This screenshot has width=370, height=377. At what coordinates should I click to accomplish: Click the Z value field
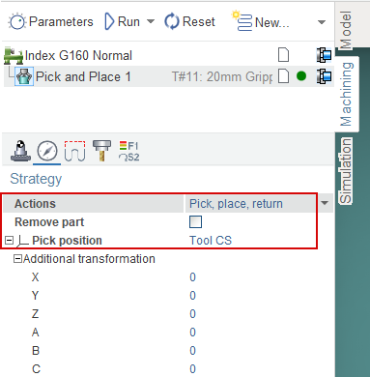click(x=192, y=314)
